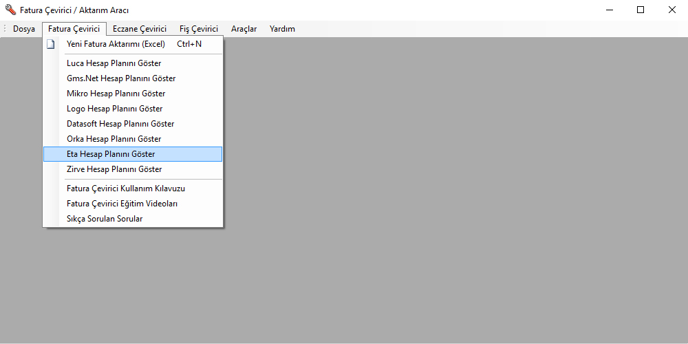This screenshot has width=688, height=344.
Task: Click the menu bar drag grip handle
Action: (4, 29)
